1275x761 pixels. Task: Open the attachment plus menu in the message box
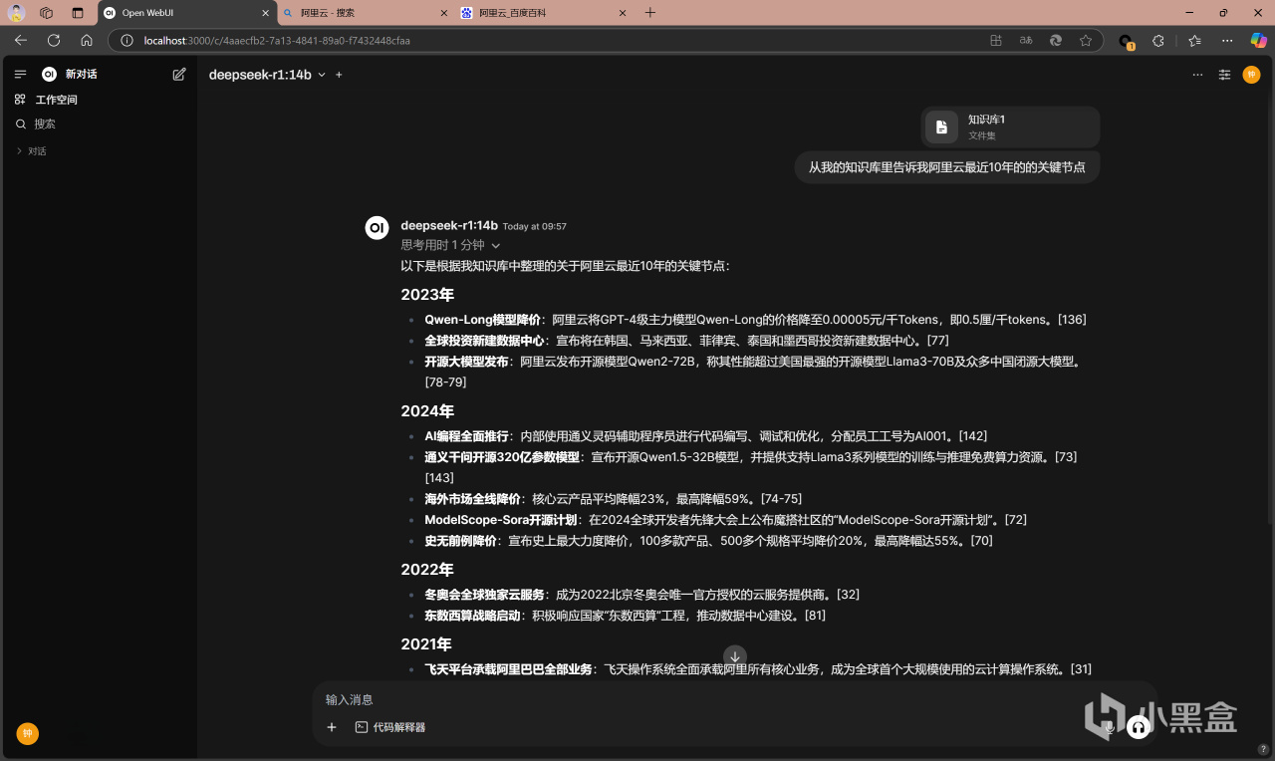coord(333,727)
